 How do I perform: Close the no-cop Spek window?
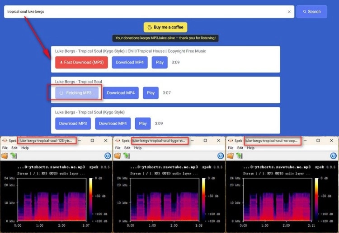click(331, 141)
